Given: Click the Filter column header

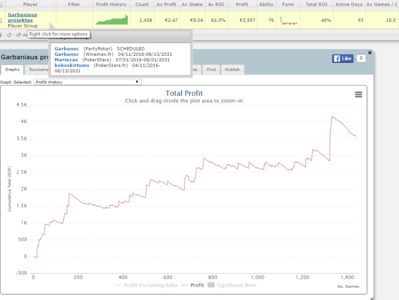Looking at the screenshot, I should tap(74, 4).
